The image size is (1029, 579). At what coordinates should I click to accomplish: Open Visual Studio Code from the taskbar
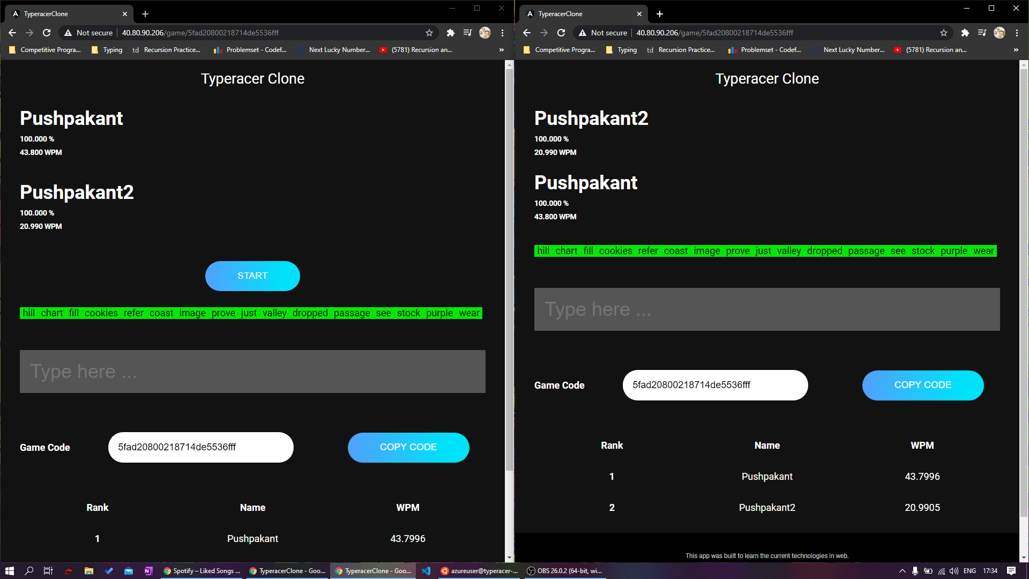pyautogui.click(x=426, y=571)
